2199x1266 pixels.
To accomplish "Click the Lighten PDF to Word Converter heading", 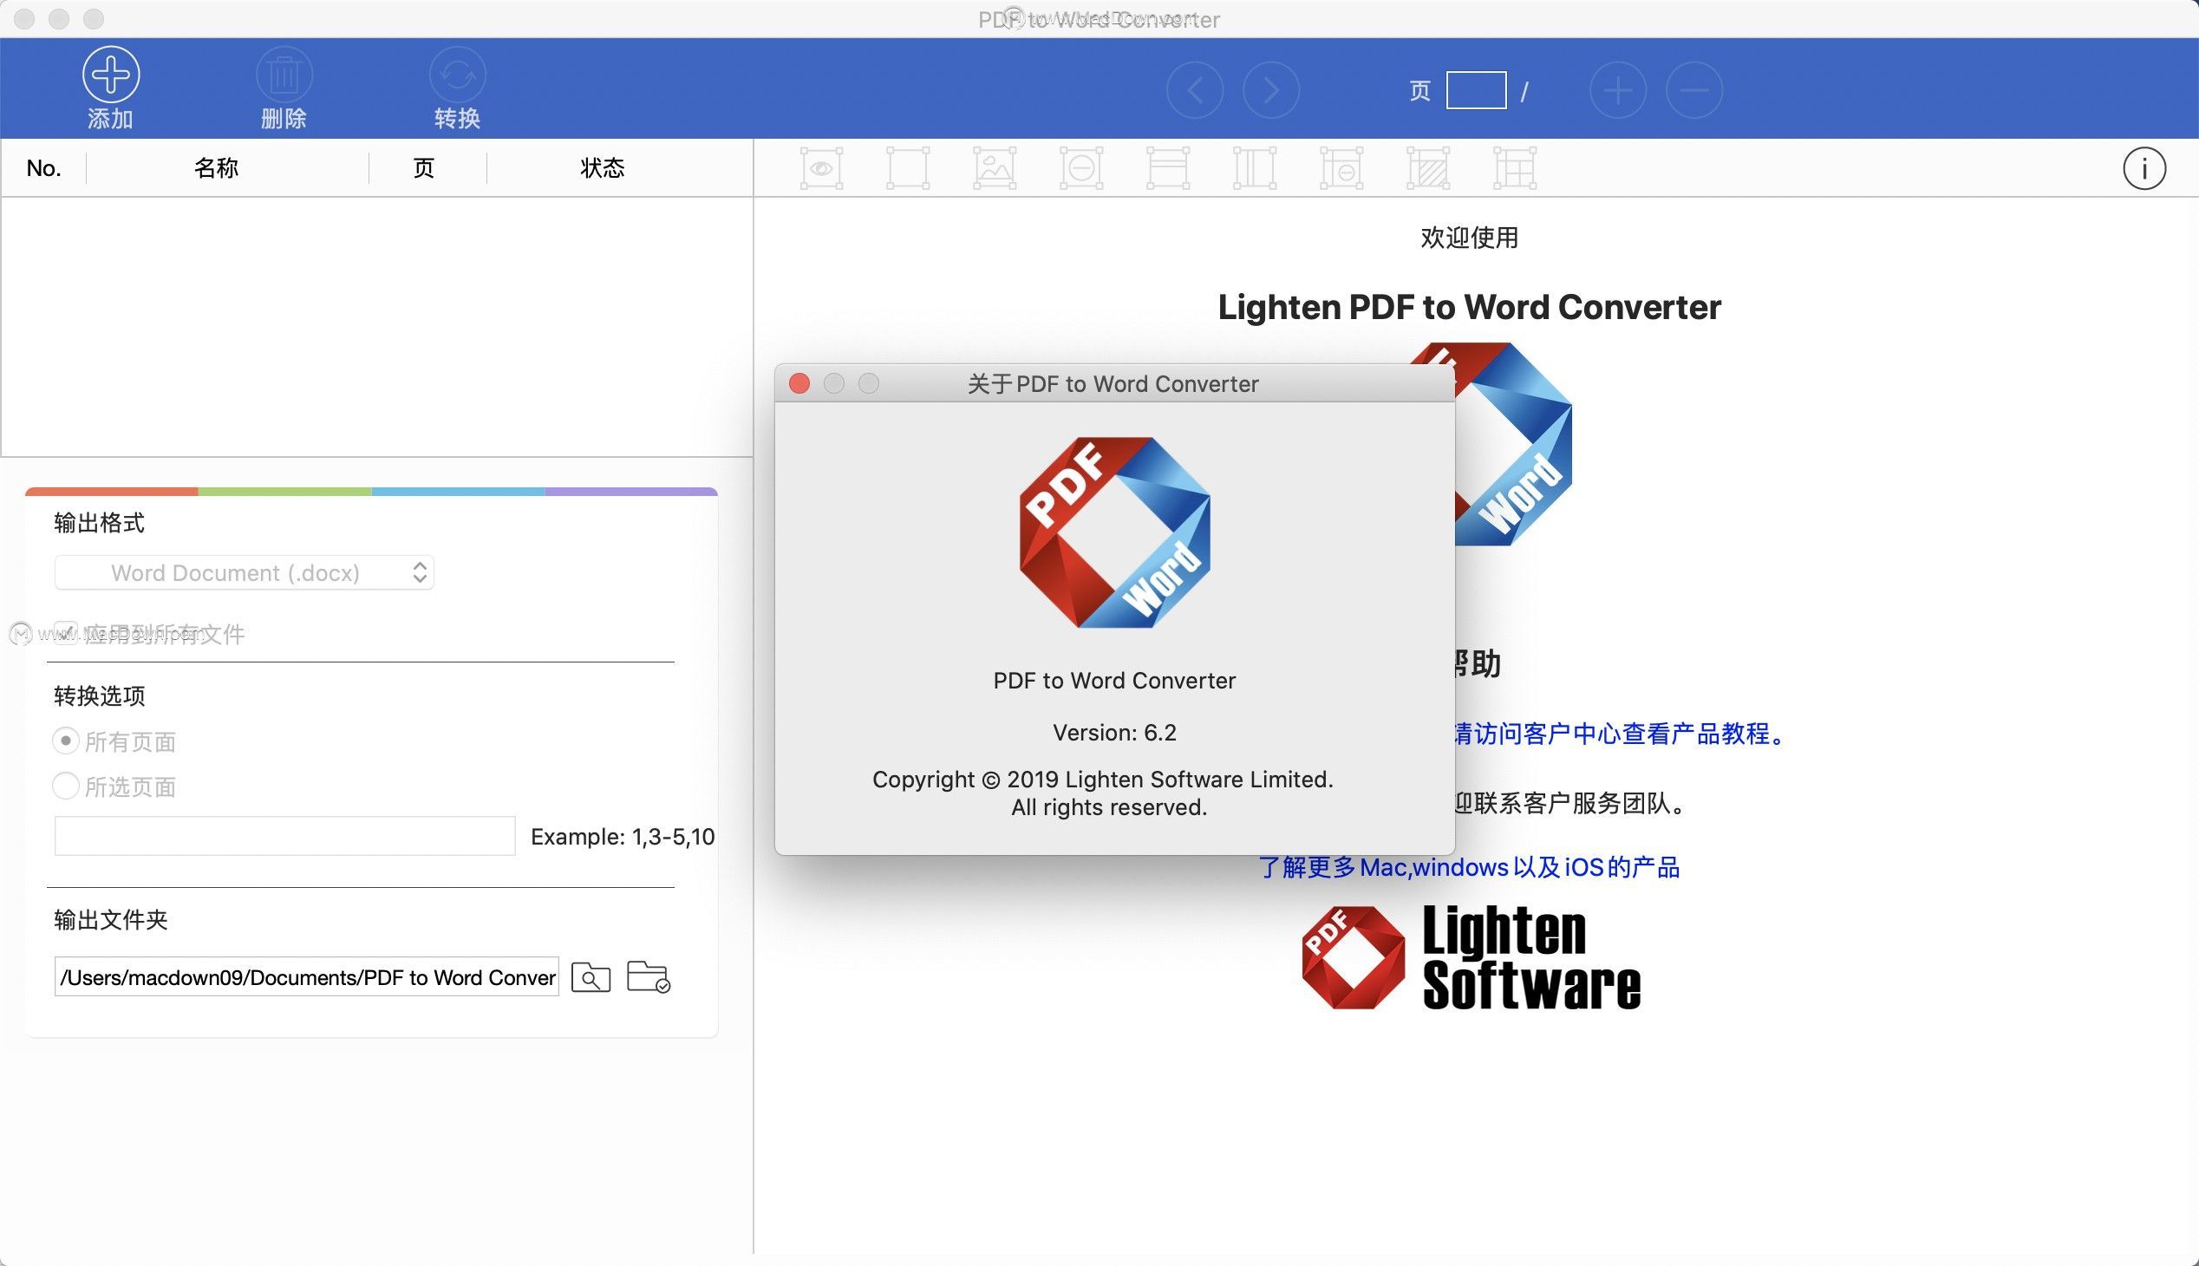I will (x=1470, y=307).
